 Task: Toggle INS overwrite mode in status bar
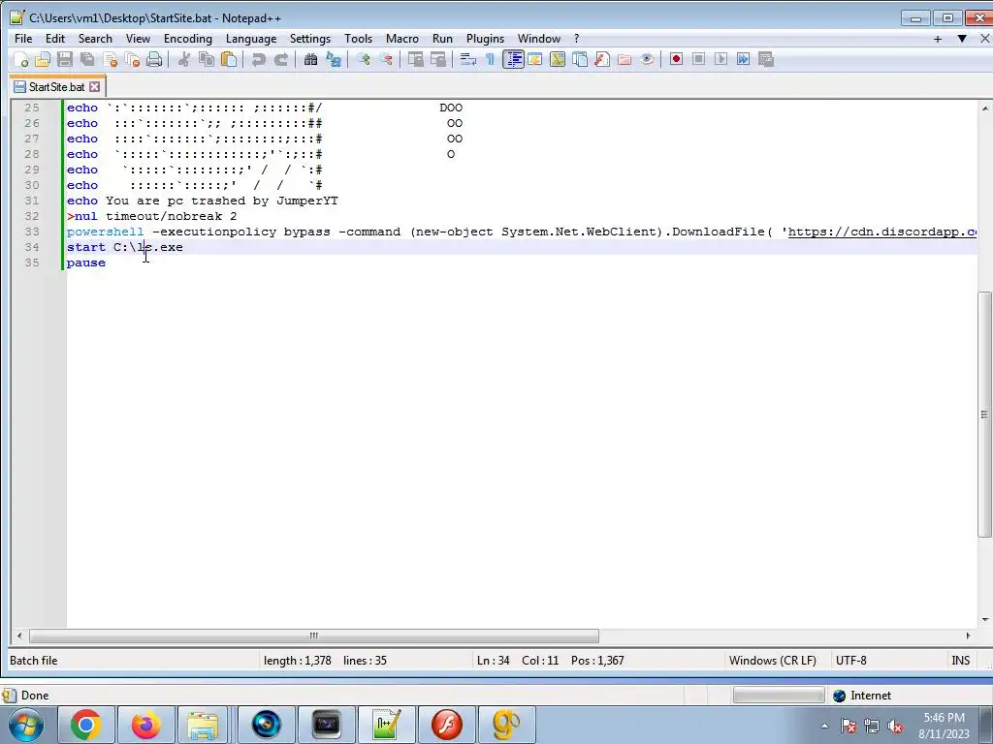point(960,661)
